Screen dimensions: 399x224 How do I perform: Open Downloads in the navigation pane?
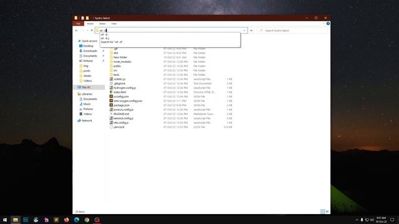(x=90, y=51)
